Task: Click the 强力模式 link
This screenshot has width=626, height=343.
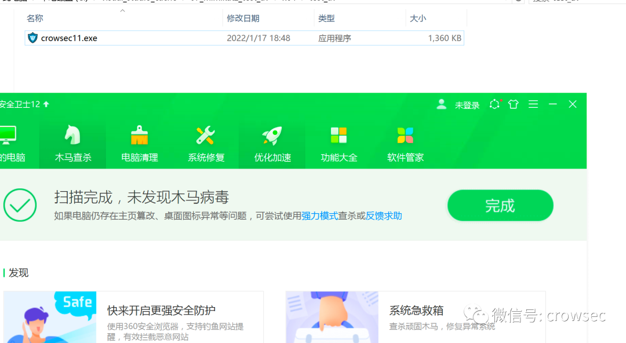Action: [x=319, y=216]
